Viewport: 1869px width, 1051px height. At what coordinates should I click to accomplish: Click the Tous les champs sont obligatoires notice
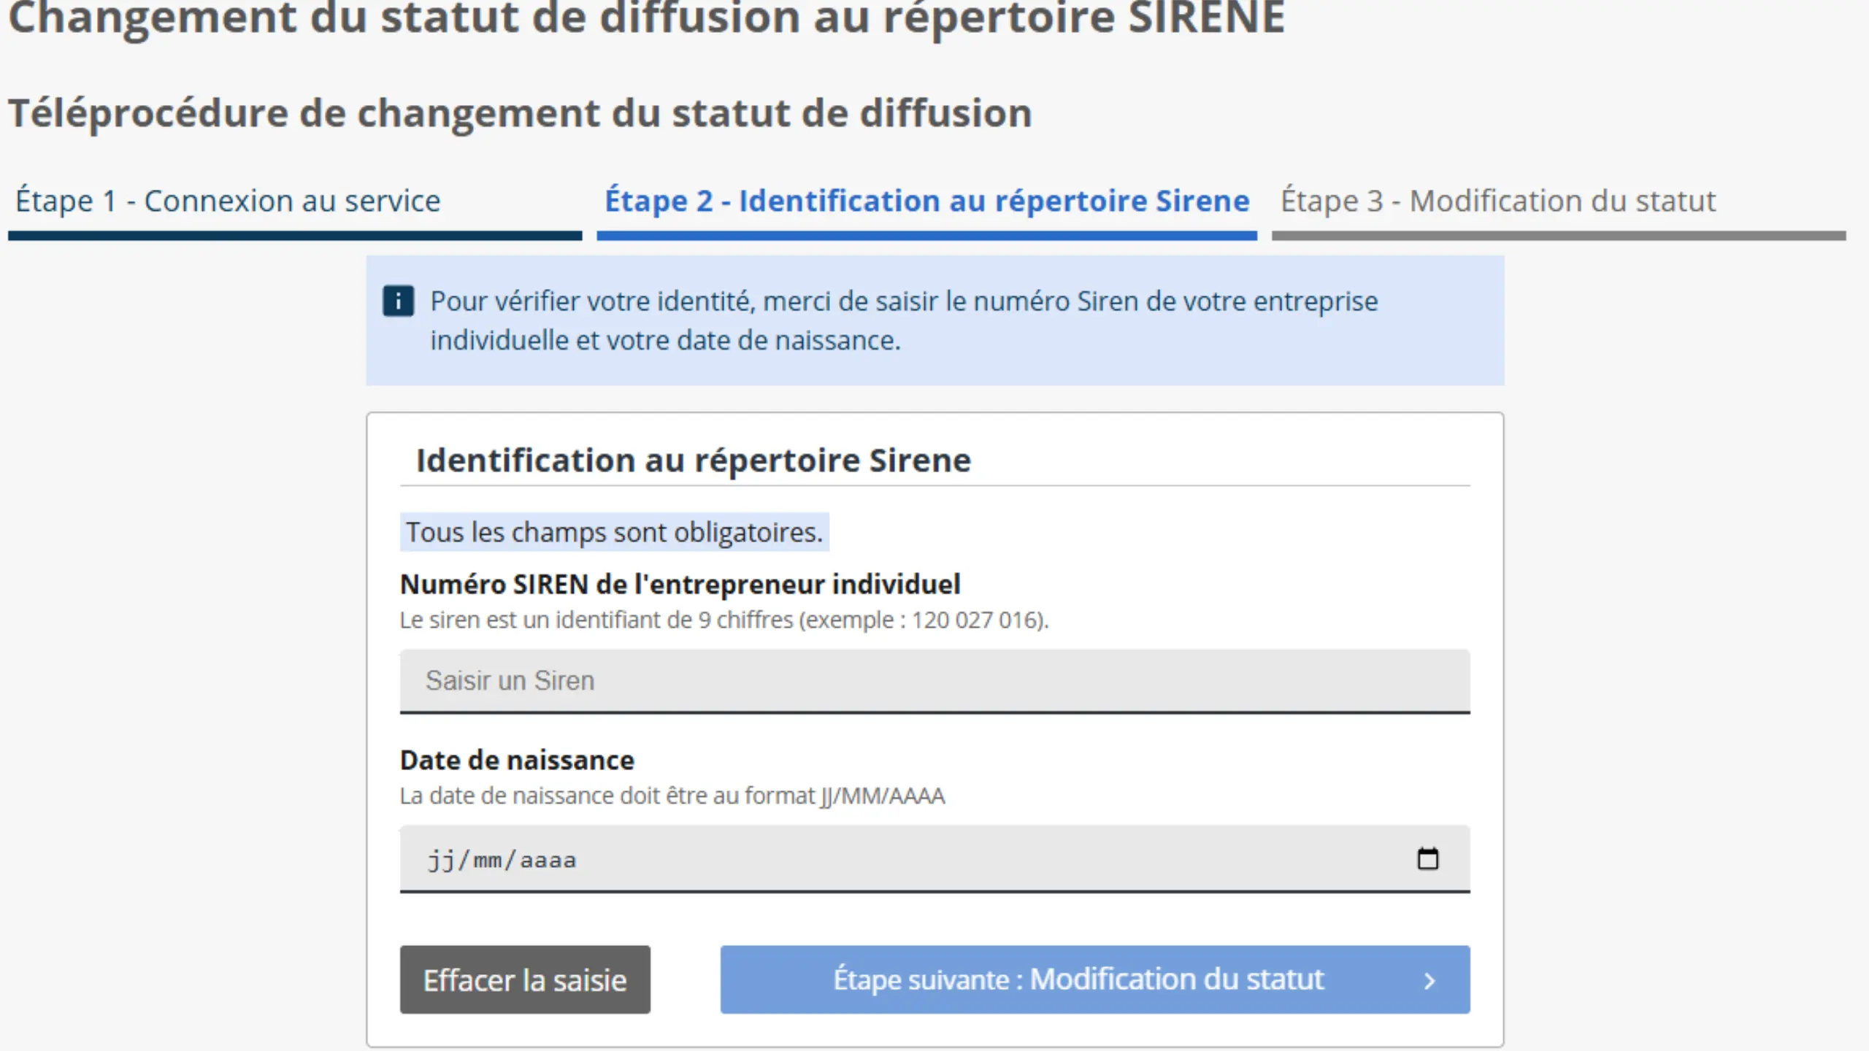614,532
